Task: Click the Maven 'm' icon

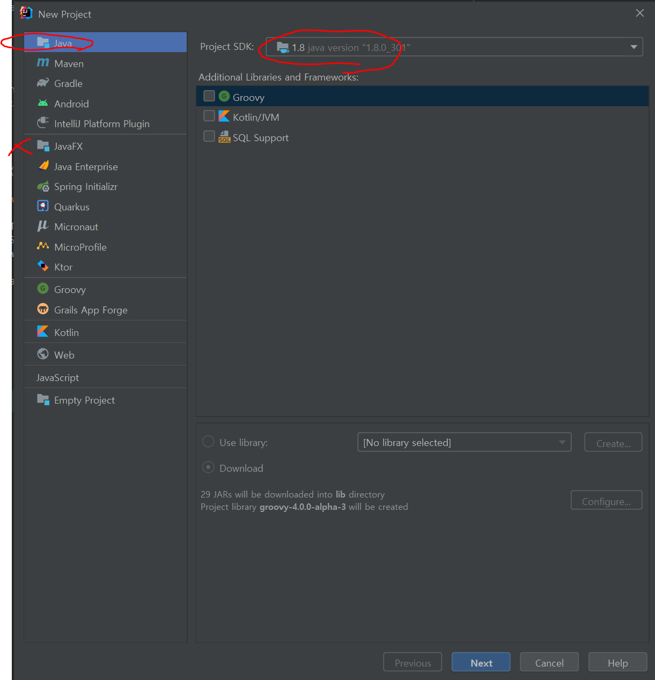Action: [43, 63]
